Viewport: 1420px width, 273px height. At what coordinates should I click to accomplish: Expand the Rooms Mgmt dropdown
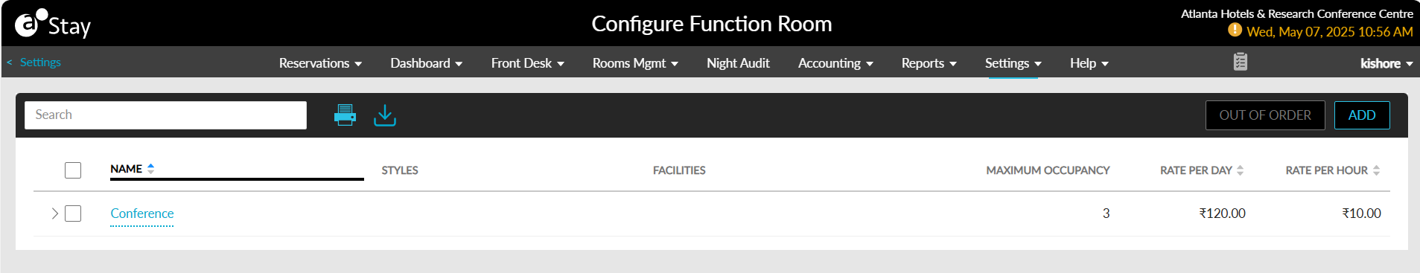click(635, 63)
